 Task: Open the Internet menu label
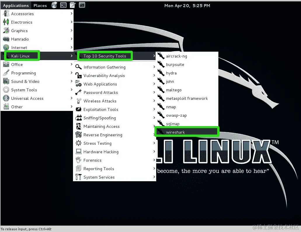point(19,48)
